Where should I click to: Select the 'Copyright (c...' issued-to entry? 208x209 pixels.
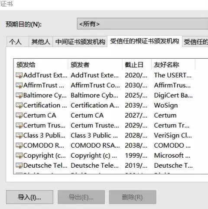[45, 156]
